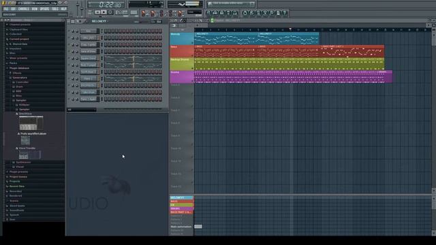Select the bottom channel button in rack
Screen dimensions: 436x245
pyautogui.click(x=89, y=99)
